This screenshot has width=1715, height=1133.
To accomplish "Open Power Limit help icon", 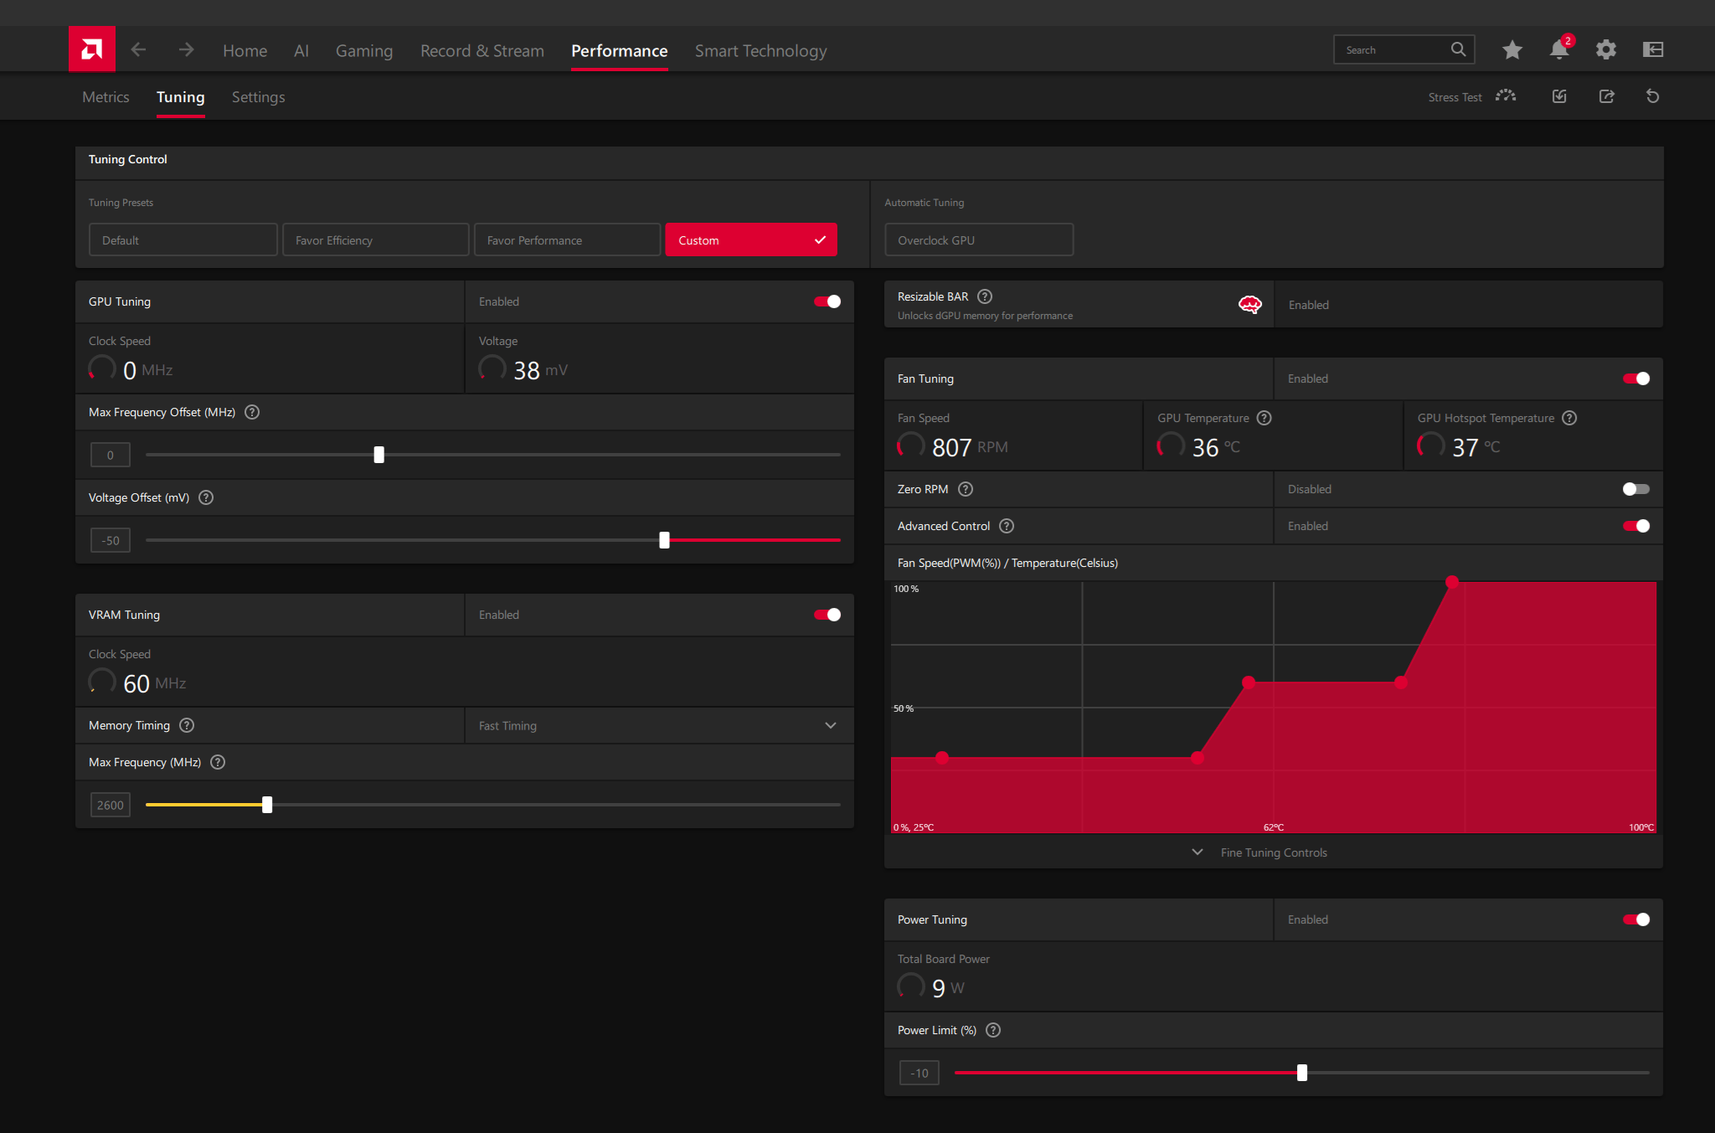I will pyautogui.click(x=993, y=1030).
